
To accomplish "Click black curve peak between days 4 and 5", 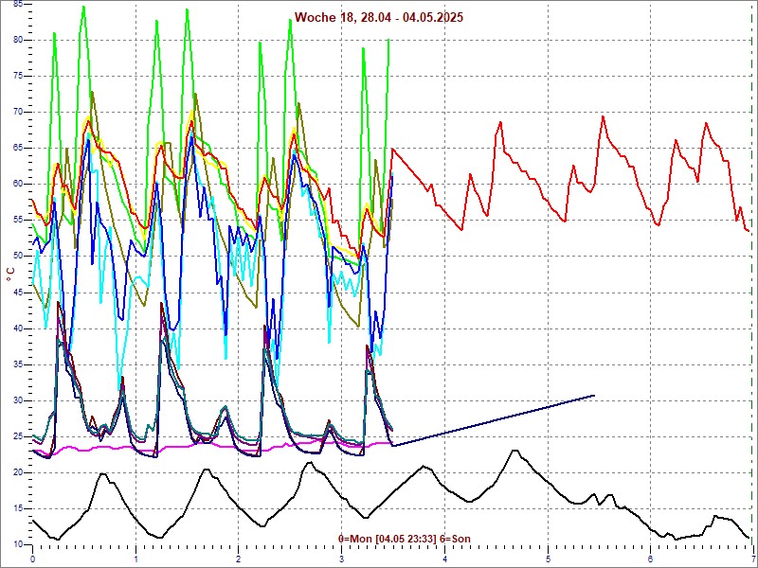I will tap(514, 451).
